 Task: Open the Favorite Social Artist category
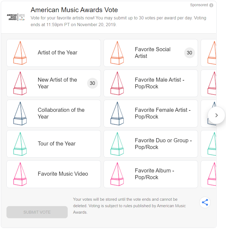153,53
